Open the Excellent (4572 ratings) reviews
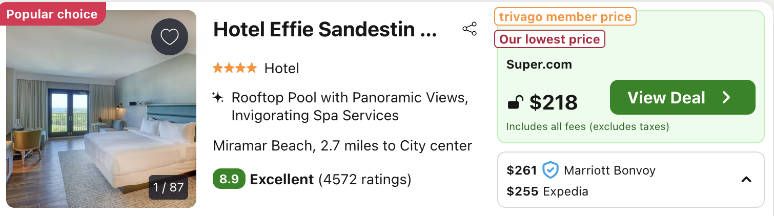This screenshot has height=216, width=774. (x=331, y=180)
